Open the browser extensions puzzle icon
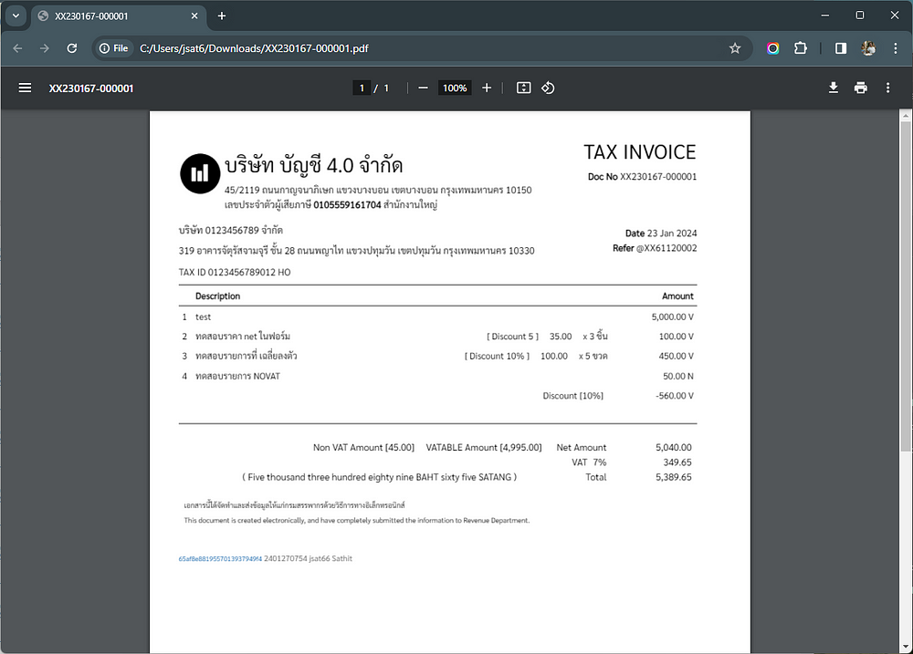 pyautogui.click(x=801, y=48)
